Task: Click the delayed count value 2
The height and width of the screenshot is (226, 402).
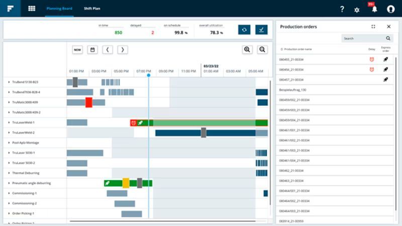Action: click(153, 33)
